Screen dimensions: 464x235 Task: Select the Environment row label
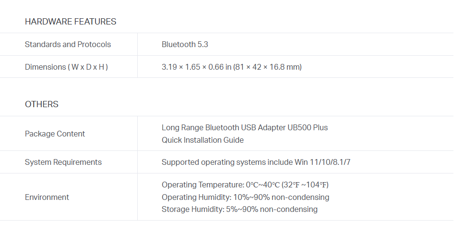47,197
